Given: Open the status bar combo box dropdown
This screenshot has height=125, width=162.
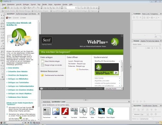Looking at the screenshot, I should pos(23,123).
